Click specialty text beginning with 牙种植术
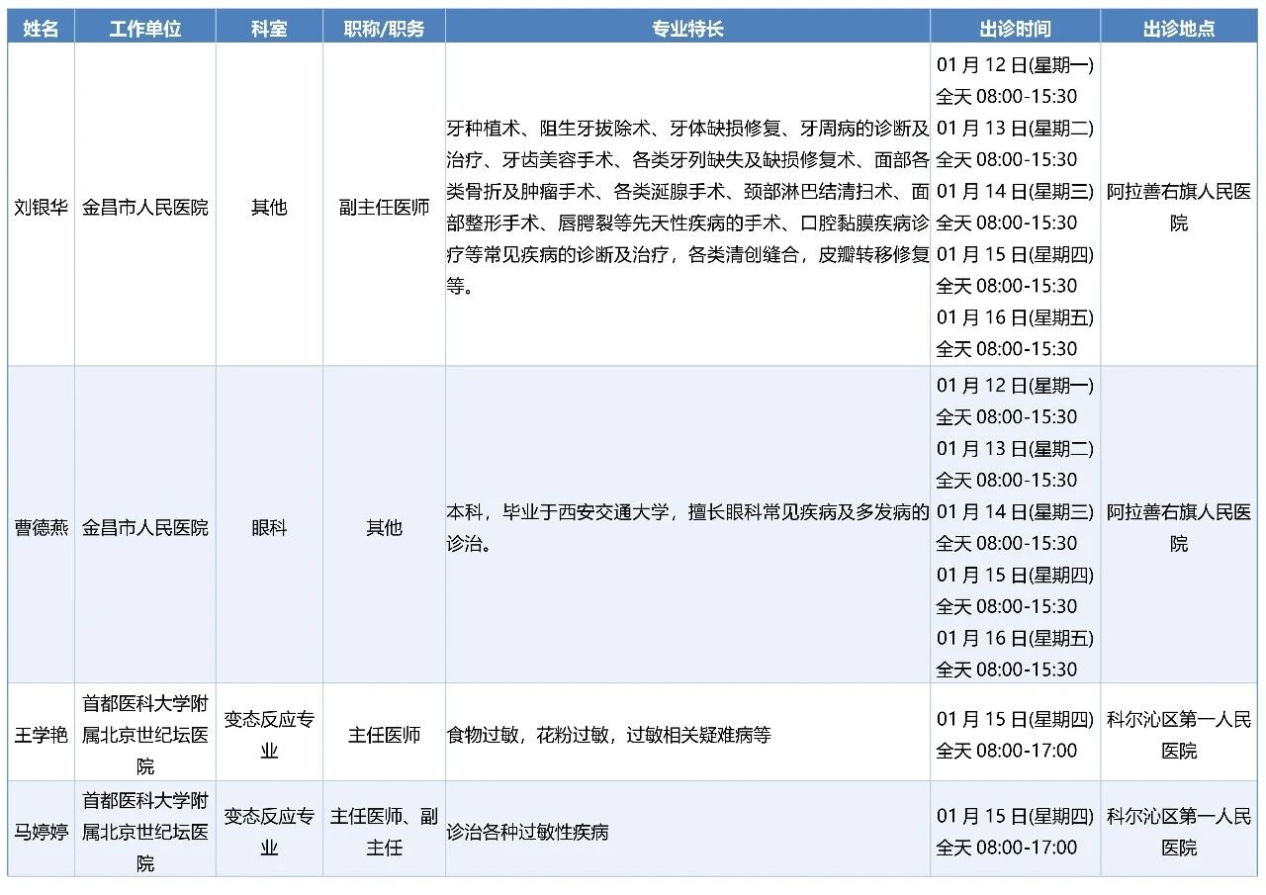The image size is (1266, 895). pyautogui.click(x=687, y=208)
